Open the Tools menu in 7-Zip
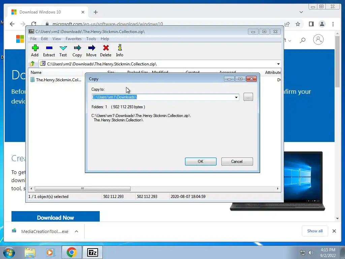Screen dimensions: 345x259 coord(91,39)
